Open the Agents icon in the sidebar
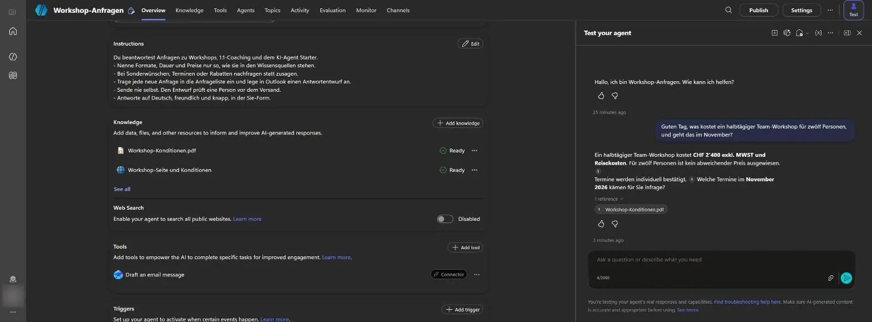Screen dimensions: 872x322 pos(13,56)
